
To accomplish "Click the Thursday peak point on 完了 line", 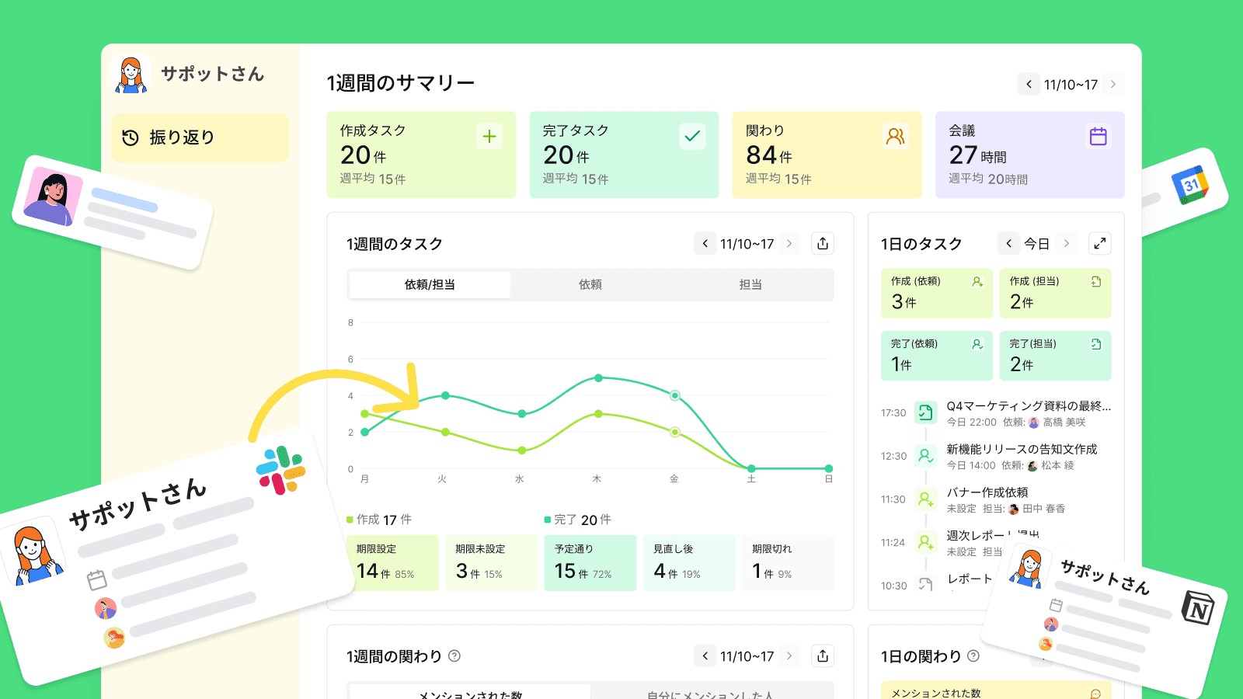I will 598,378.
